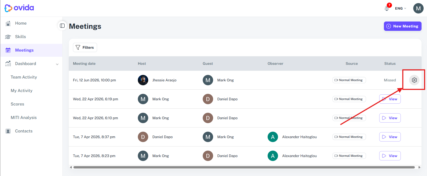Click the Status column header
The image size is (427, 176).
pos(390,64)
